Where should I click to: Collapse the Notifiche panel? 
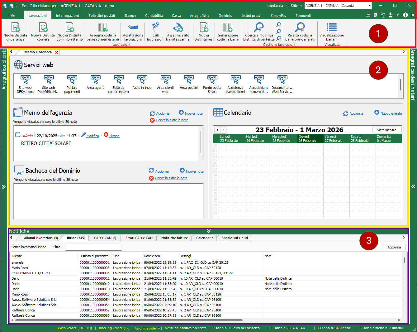point(209,231)
